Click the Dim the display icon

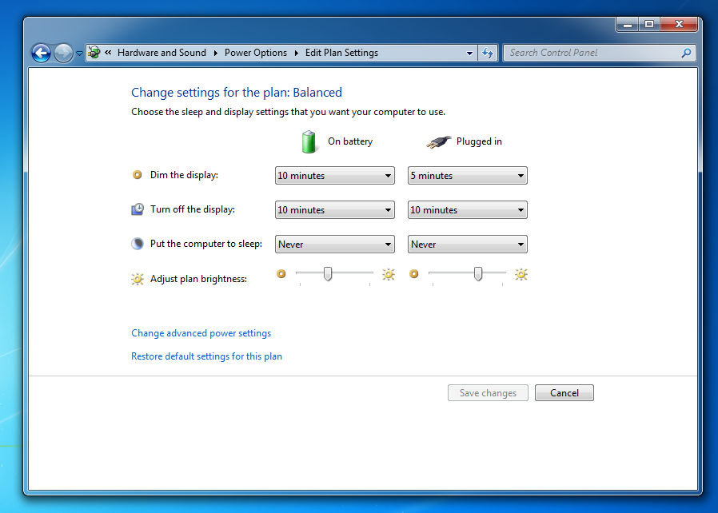coord(137,175)
